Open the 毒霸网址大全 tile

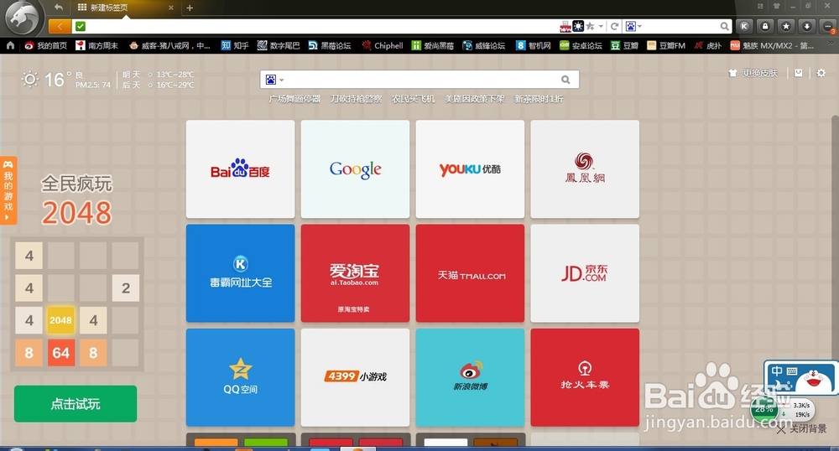click(240, 273)
